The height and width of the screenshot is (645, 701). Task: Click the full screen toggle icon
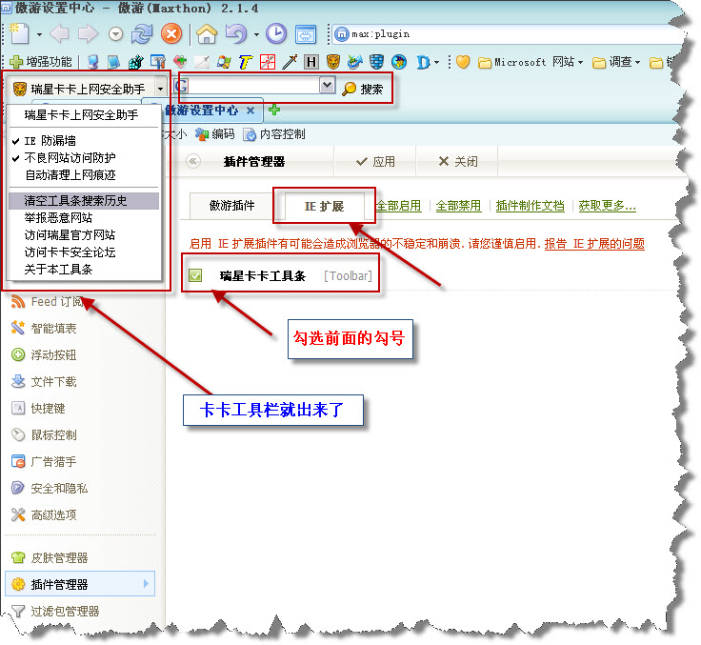point(306,34)
